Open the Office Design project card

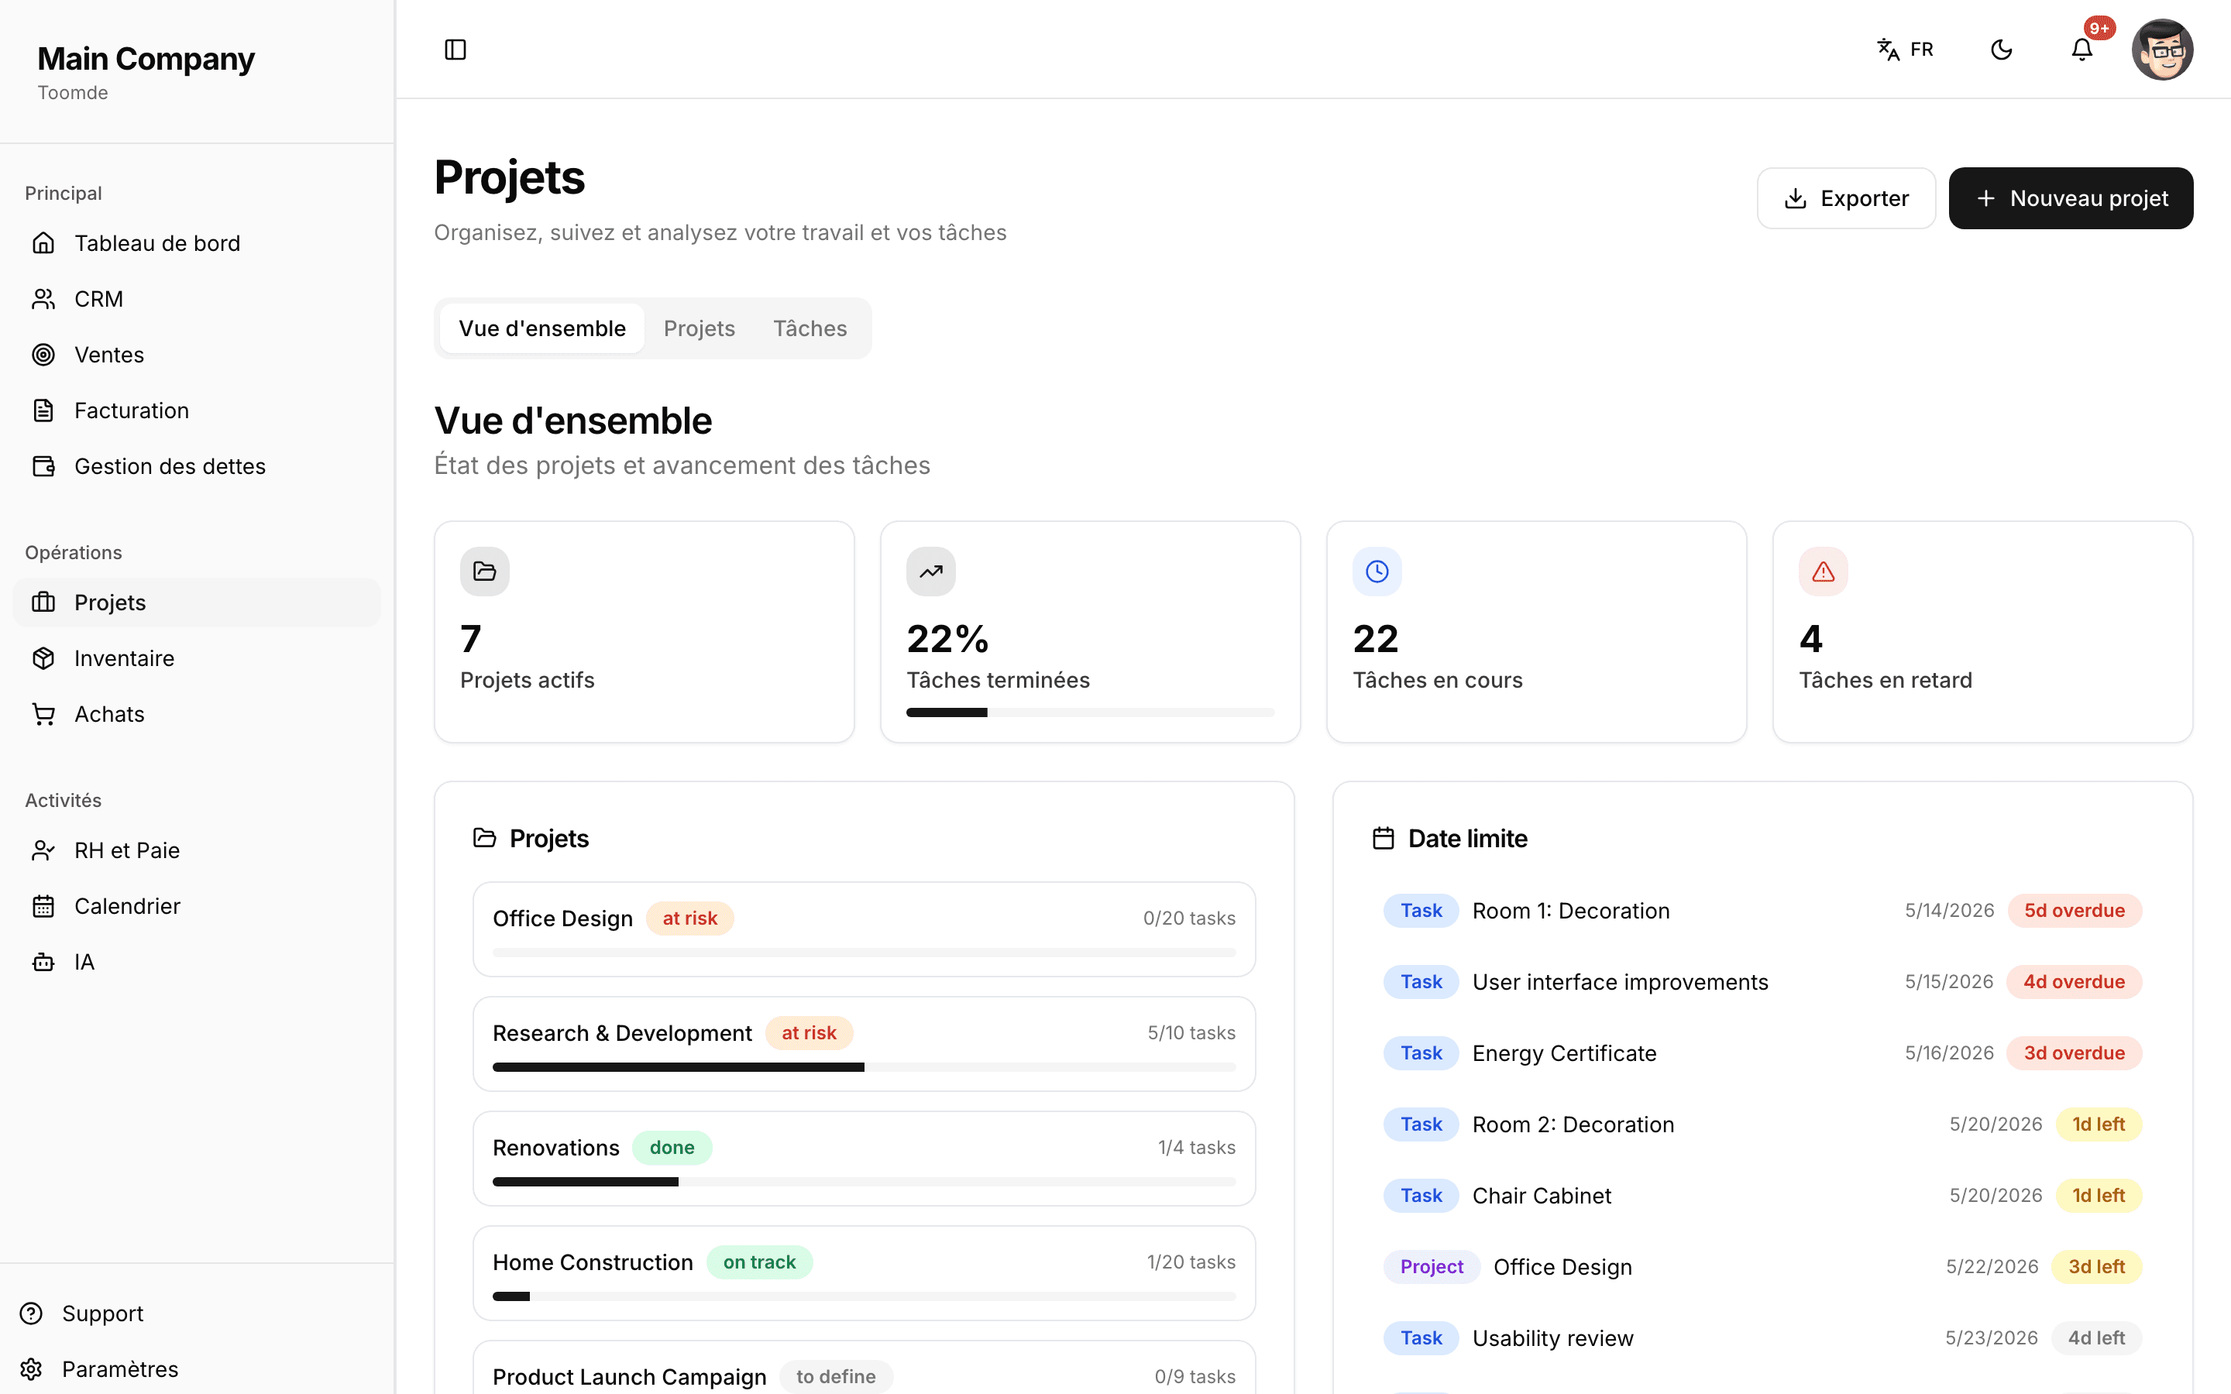tap(864, 929)
